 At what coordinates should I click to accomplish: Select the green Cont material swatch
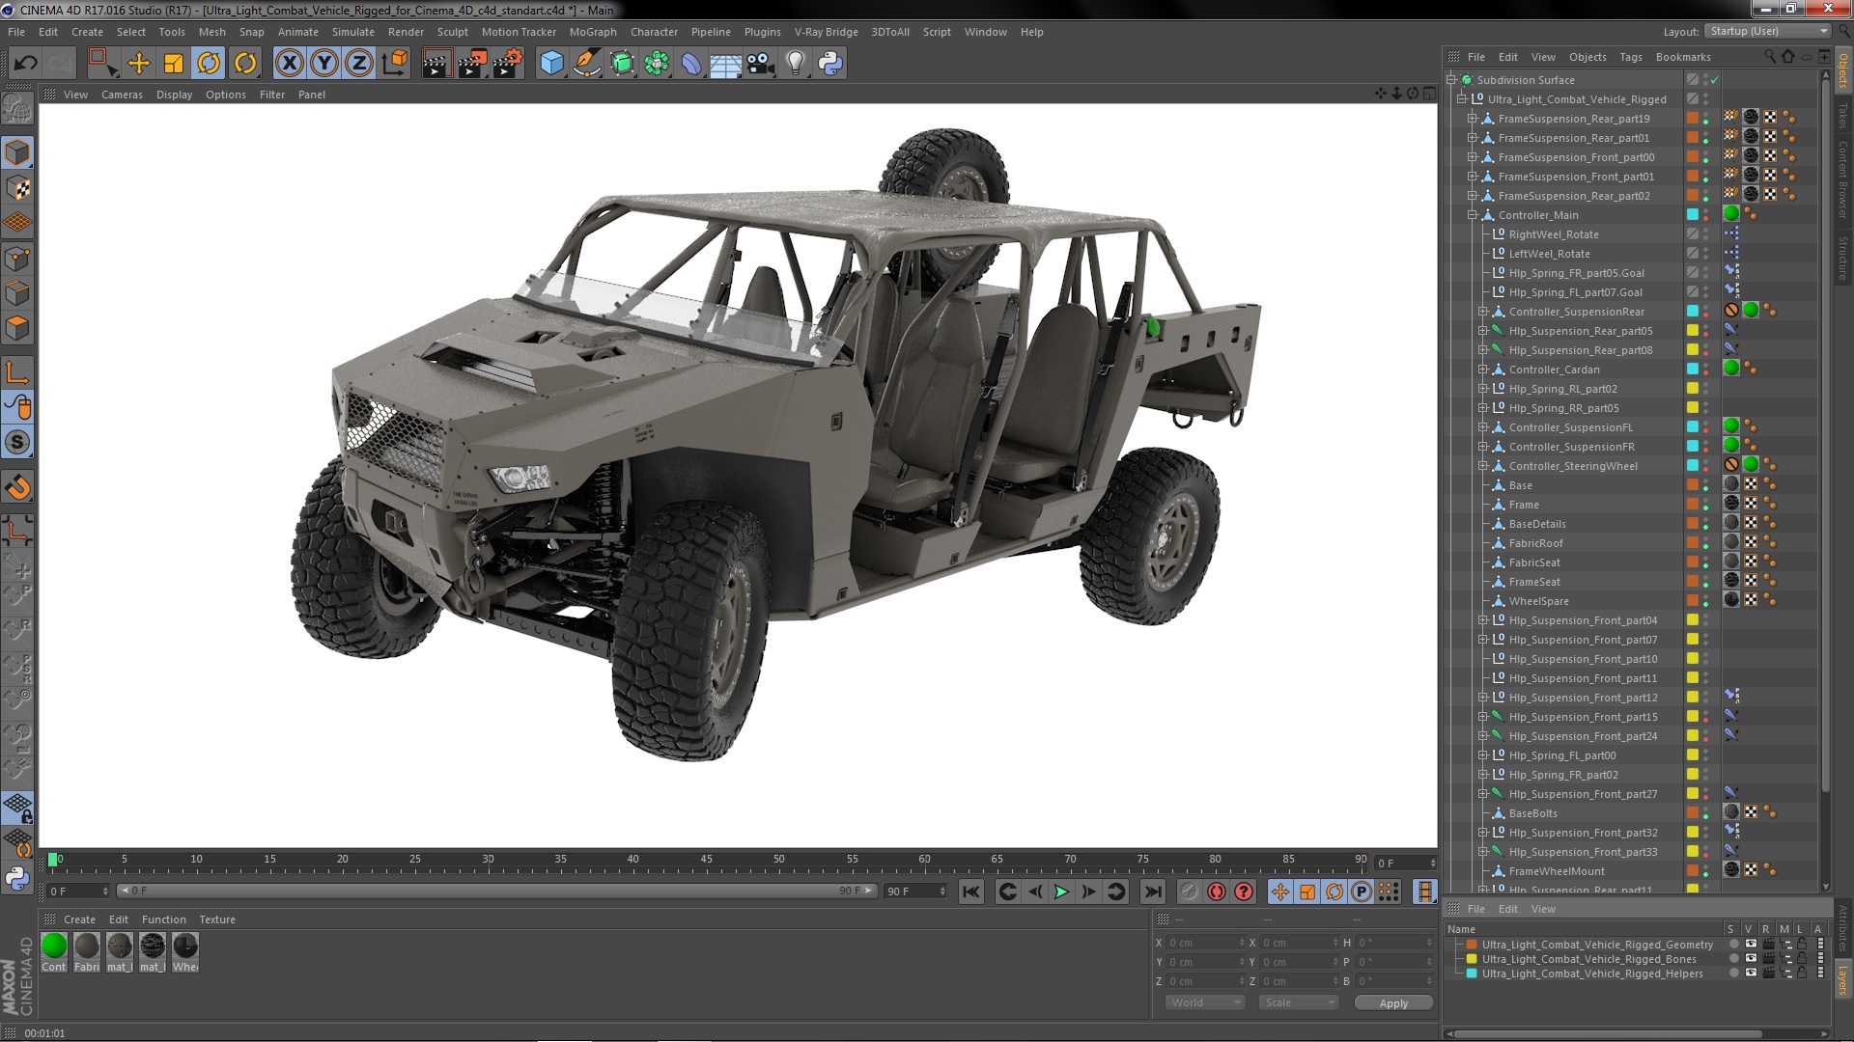pos(54,946)
